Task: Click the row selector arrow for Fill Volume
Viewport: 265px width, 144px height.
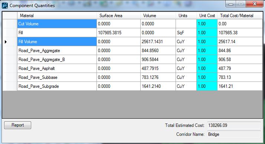Action: point(6,42)
